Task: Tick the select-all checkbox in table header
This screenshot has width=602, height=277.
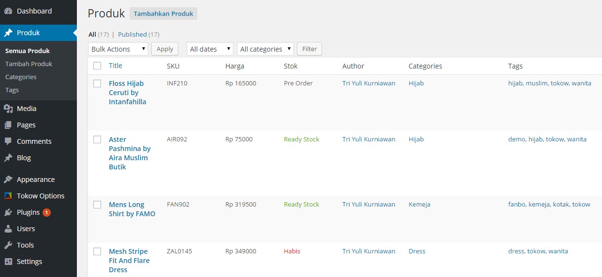Action: [97, 66]
